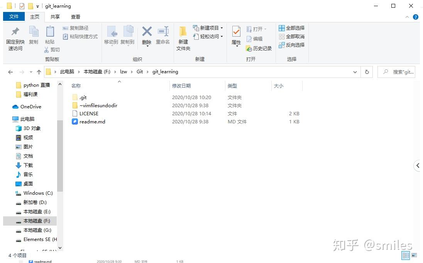Navigate to the Git breadcrumb link
Viewport: 423px width, 263px height.
coord(140,72)
